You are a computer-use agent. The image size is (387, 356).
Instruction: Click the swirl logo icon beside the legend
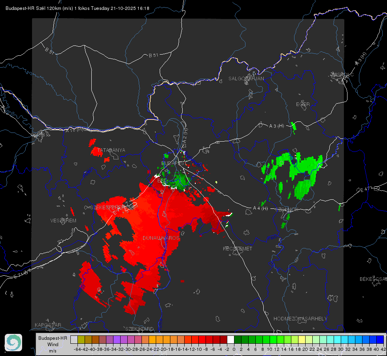click(13, 343)
